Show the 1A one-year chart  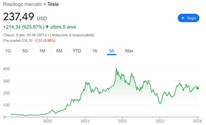point(95,51)
